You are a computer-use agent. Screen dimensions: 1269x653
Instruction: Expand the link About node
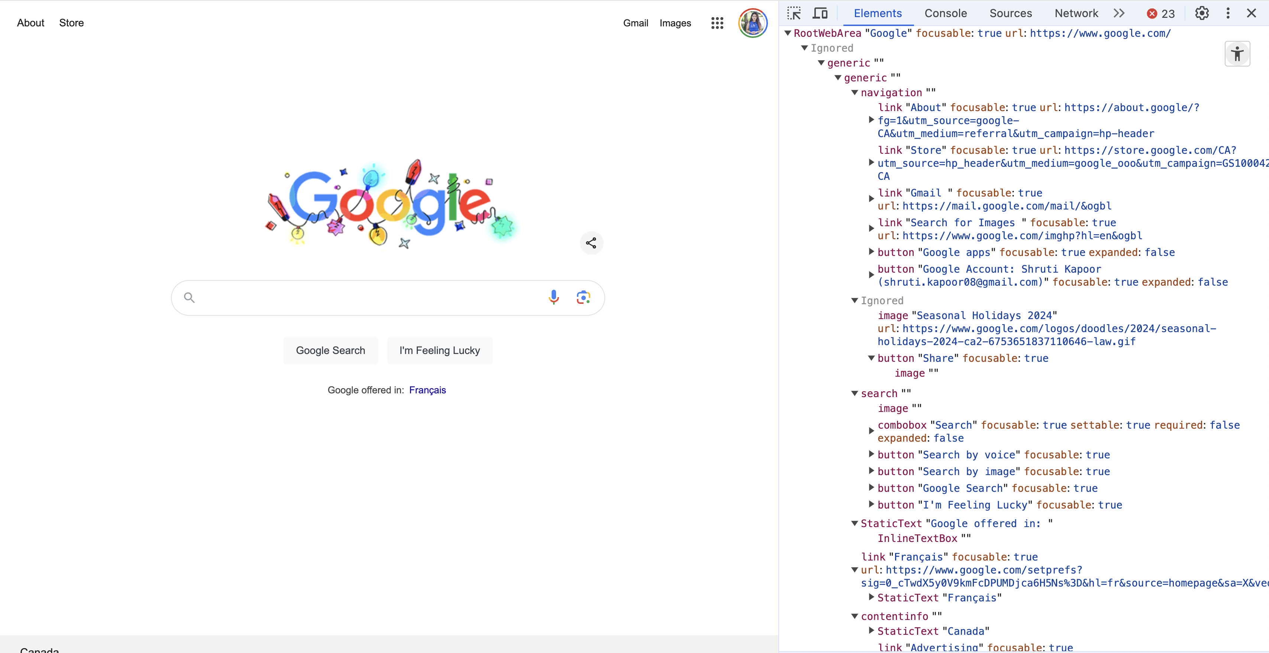pos(871,120)
